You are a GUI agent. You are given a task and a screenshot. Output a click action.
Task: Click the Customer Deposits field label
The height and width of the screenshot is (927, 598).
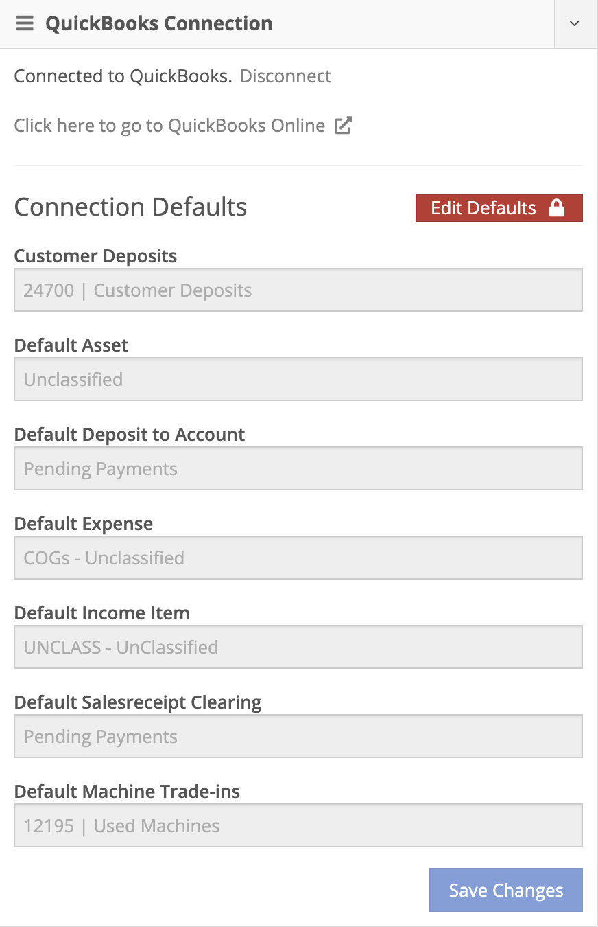[x=96, y=256]
